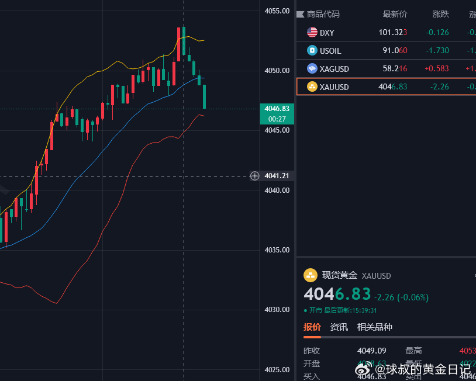Click the gold icon beside 现货黄金
The width and height of the screenshot is (476, 381).
[311, 275]
